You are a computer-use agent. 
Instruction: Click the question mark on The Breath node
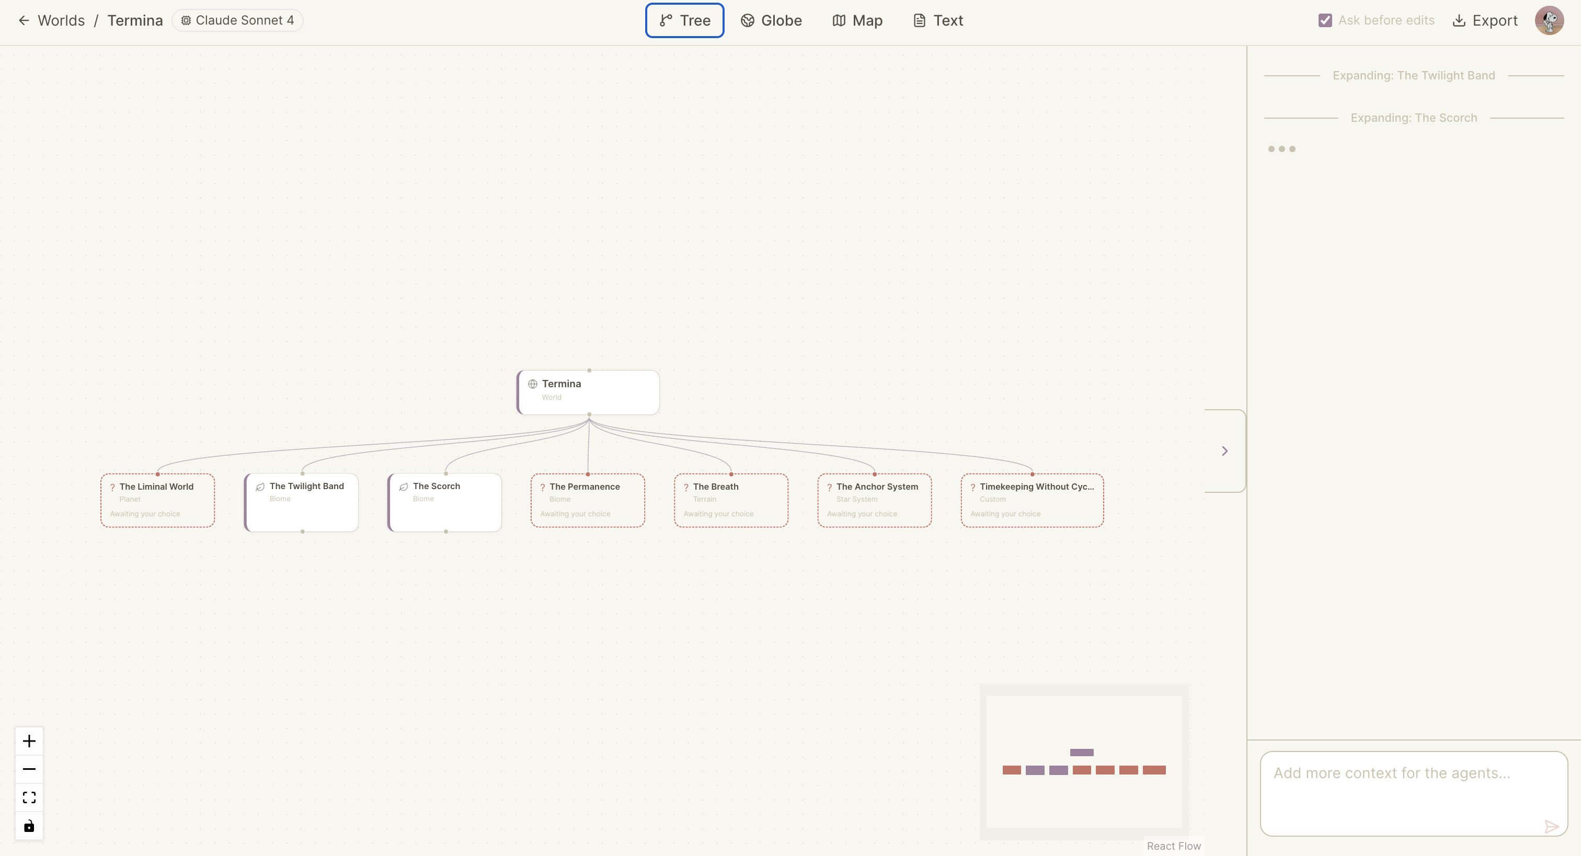(x=685, y=487)
